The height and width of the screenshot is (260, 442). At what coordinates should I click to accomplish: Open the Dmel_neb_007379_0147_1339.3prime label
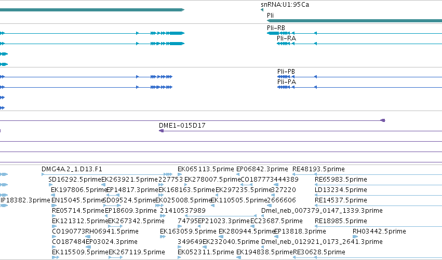click(322, 211)
